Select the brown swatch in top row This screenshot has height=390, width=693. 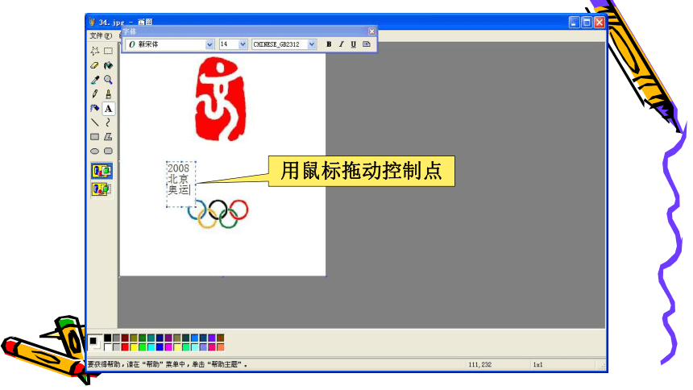pos(221,338)
